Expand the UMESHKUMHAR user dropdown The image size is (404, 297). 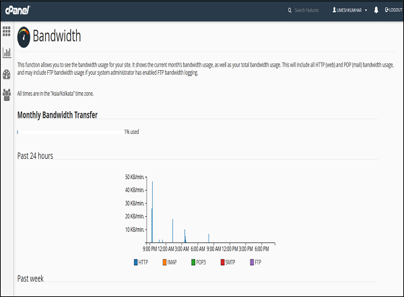[x=349, y=11]
